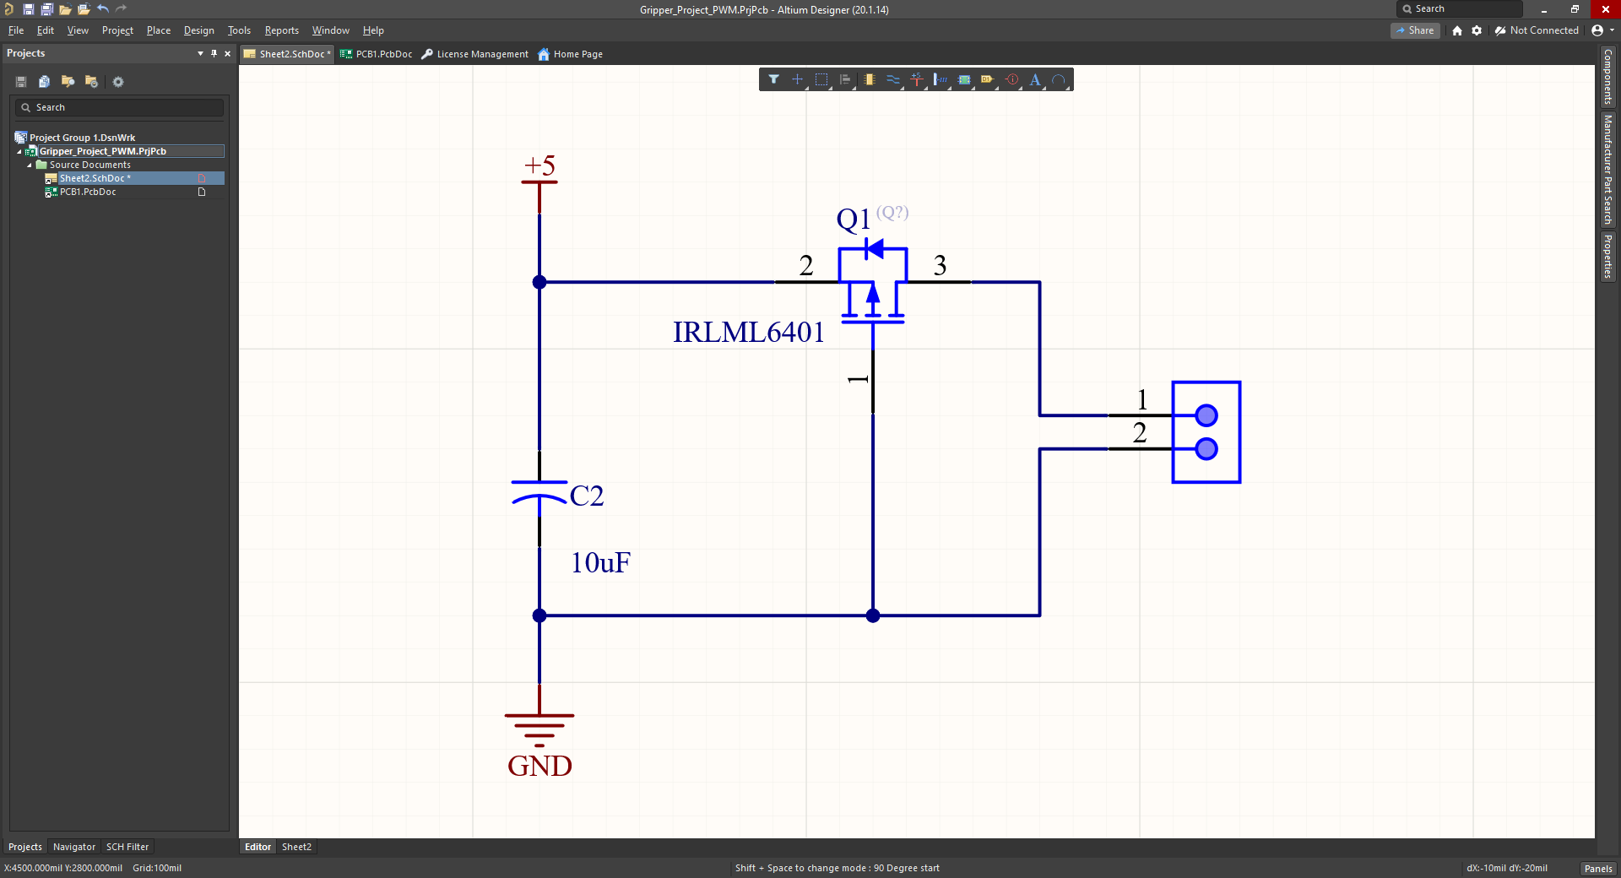Select the place sheet symbol tool
Screen dimensions: 1621x878
(x=963, y=79)
